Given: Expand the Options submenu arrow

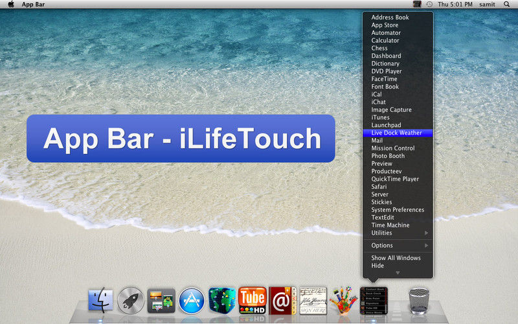Looking at the screenshot, I should coord(427,246).
